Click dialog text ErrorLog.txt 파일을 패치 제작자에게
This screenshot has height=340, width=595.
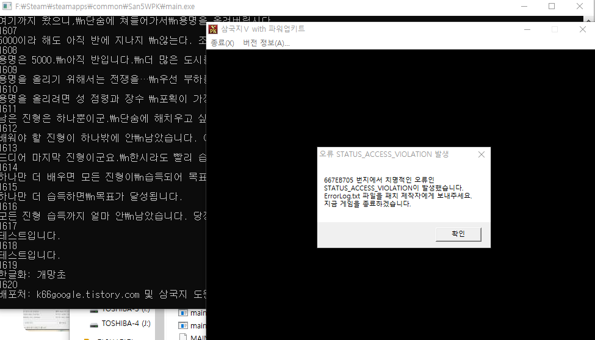click(398, 196)
